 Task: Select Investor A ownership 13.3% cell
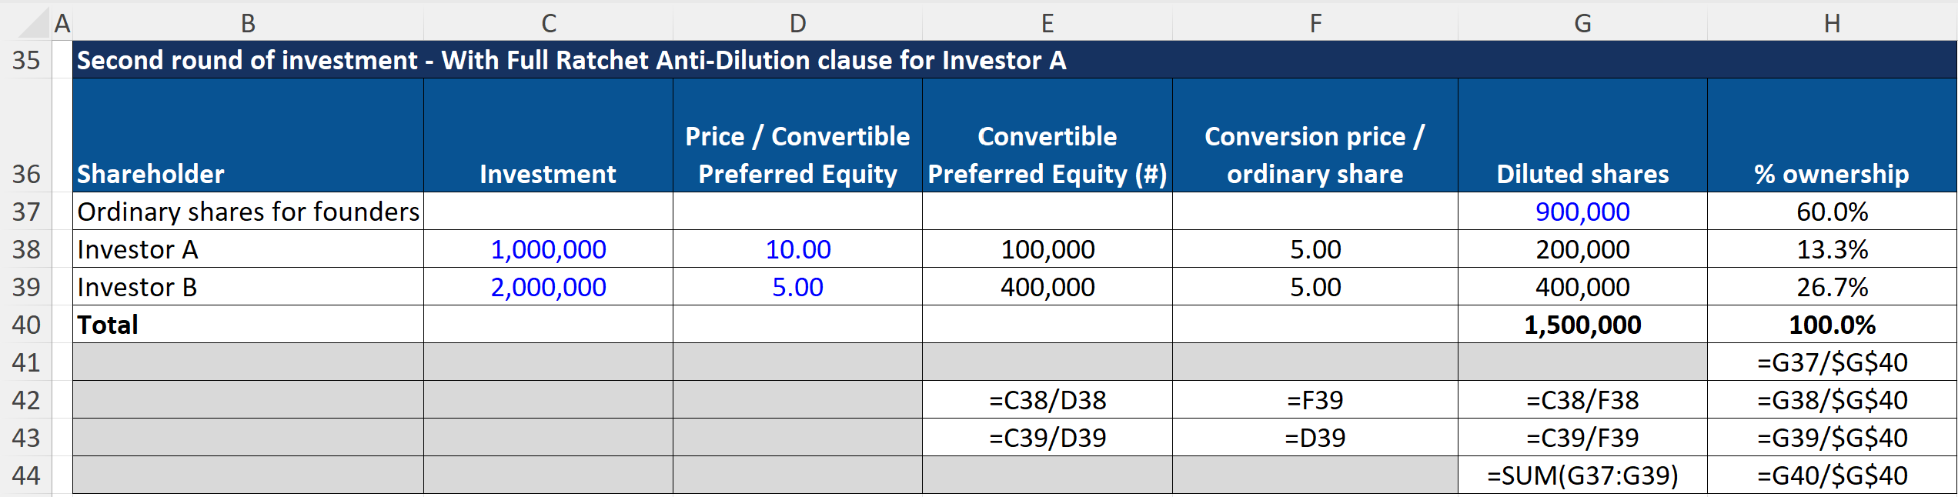[x=1832, y=249]
